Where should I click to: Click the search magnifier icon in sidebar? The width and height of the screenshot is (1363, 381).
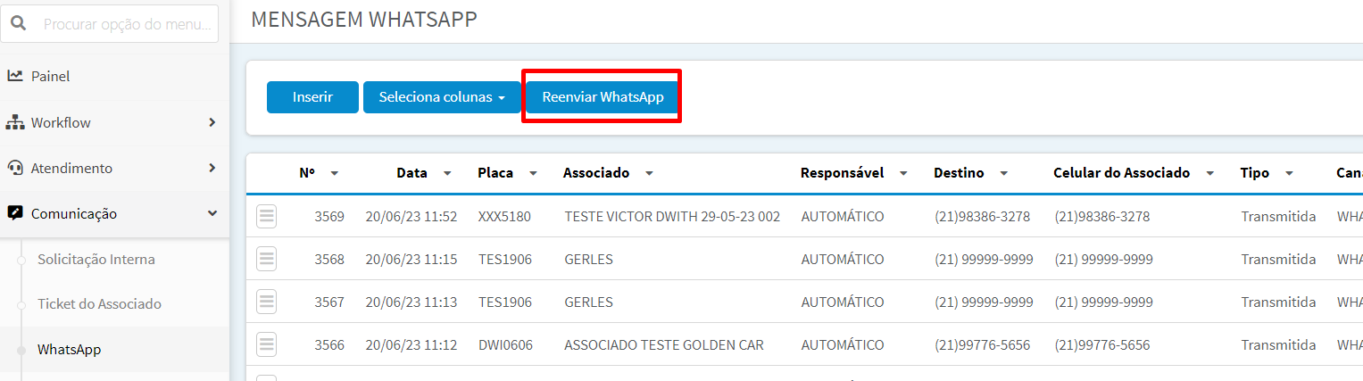point(18,24)
